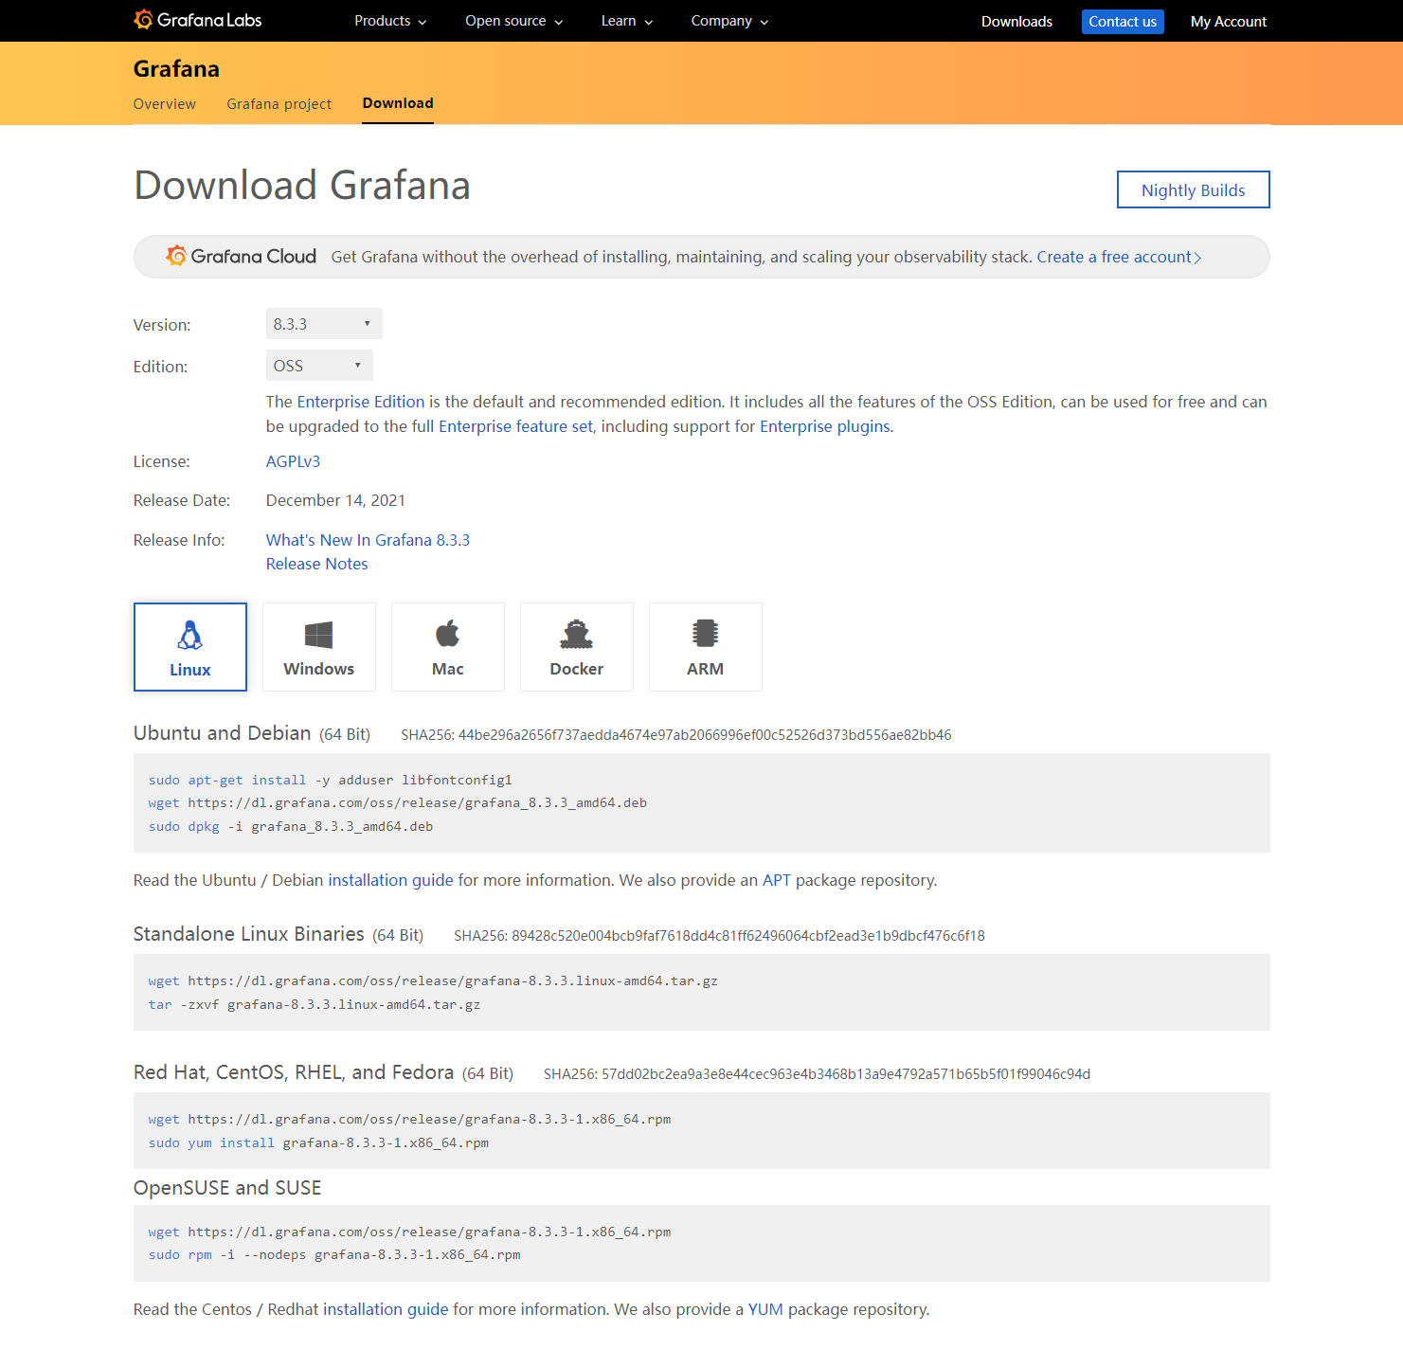Screen dimensions: 1403x1367
Task: Switch to the Overview tab
Action: coord(165,104)
